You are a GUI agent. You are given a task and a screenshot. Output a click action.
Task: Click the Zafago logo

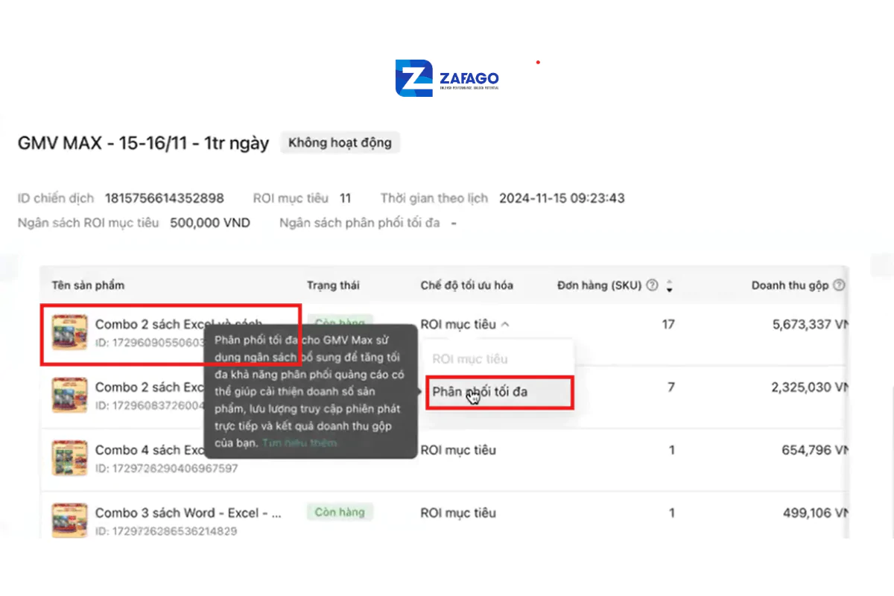coord(446,78)
